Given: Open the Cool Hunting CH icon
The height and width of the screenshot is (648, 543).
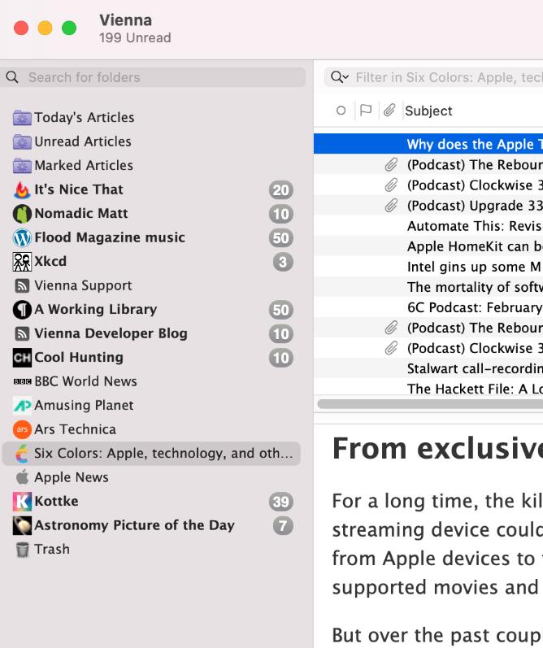Looking at the screenshot, I should [x=22, y=358].
